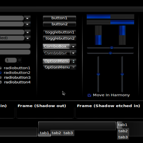Uncheck the Move In Harmony checkbox
The width and height of the screenshot is (143, 143).
tap(89, 95)
